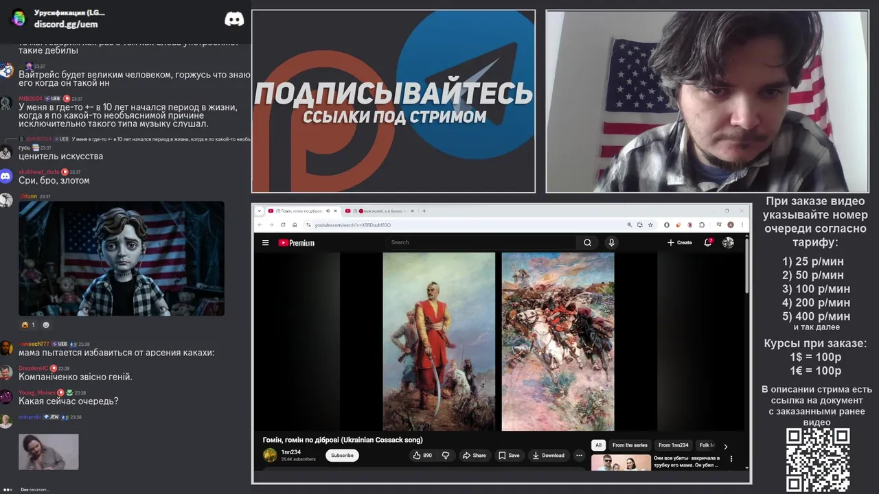Switch to the second YouTube browser tab
Screen dimensions: 879x494
click(x=379, y=211)
